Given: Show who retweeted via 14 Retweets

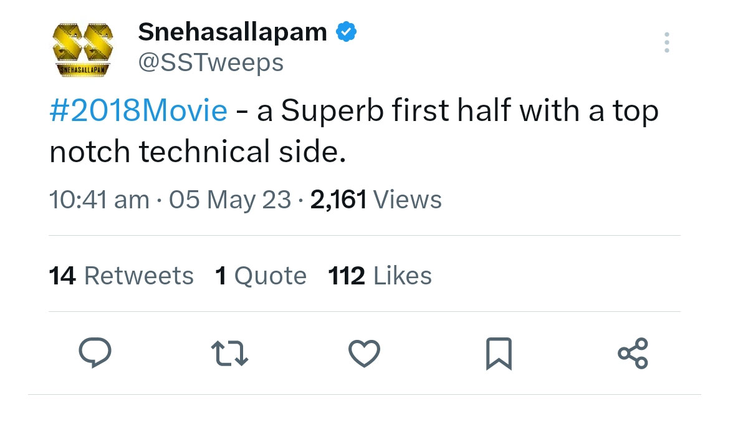Looking at the screenshot, I should (x=121, y=275).
